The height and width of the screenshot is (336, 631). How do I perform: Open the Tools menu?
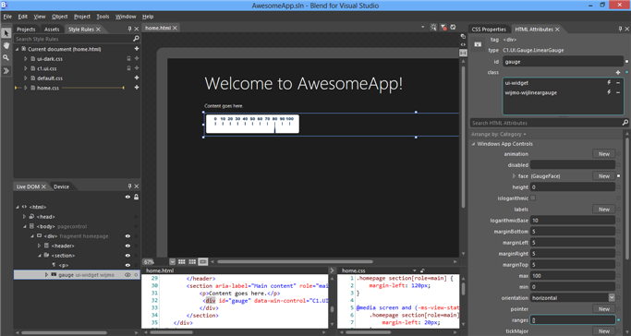[103, 17]
